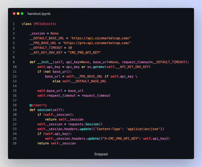Click the yellow minimize window button
Screen dimensions: 202x167
tap(18, 14)
